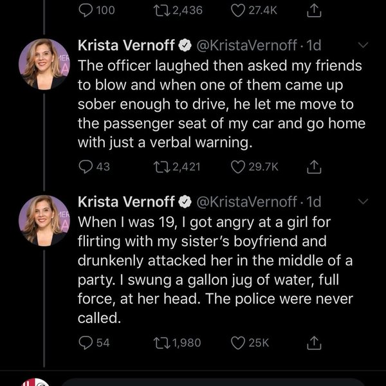Like the top tweet with 27.4K likes
This screenshot has width=386, height=386.
pos(237,11)
